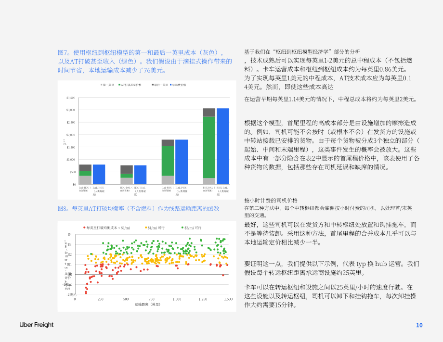This screenshot has width=443, height=342.
Task: Click the $500 y-axis label
Action: pyautogui.click(x=72, y=172)
